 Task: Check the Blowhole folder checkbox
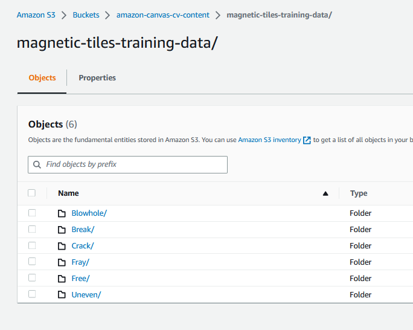click(32, 213)
